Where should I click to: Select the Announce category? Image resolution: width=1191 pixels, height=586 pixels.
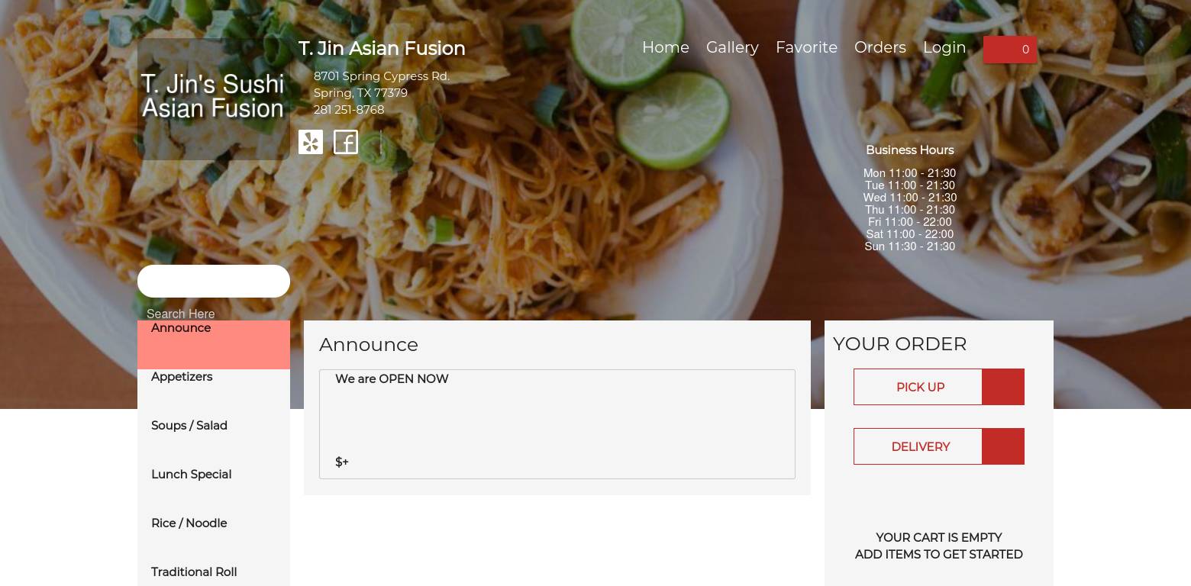pos(214,344)
